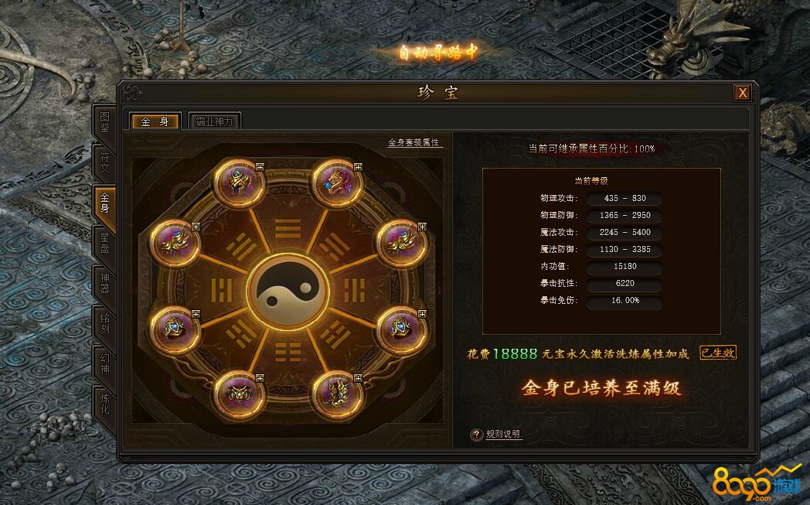Select the bottom-right dragon armor orb
The width and height of the screenshot is (810, 505).
click(x=337, y=394)
